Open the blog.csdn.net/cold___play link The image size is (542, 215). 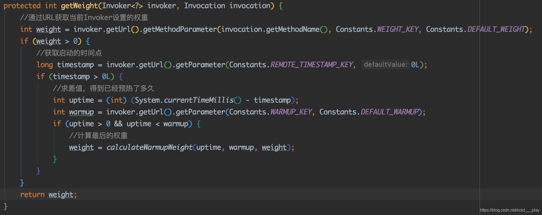509,210
